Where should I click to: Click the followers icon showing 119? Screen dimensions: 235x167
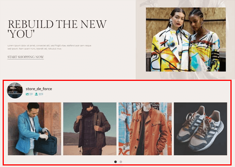(36, 94)
